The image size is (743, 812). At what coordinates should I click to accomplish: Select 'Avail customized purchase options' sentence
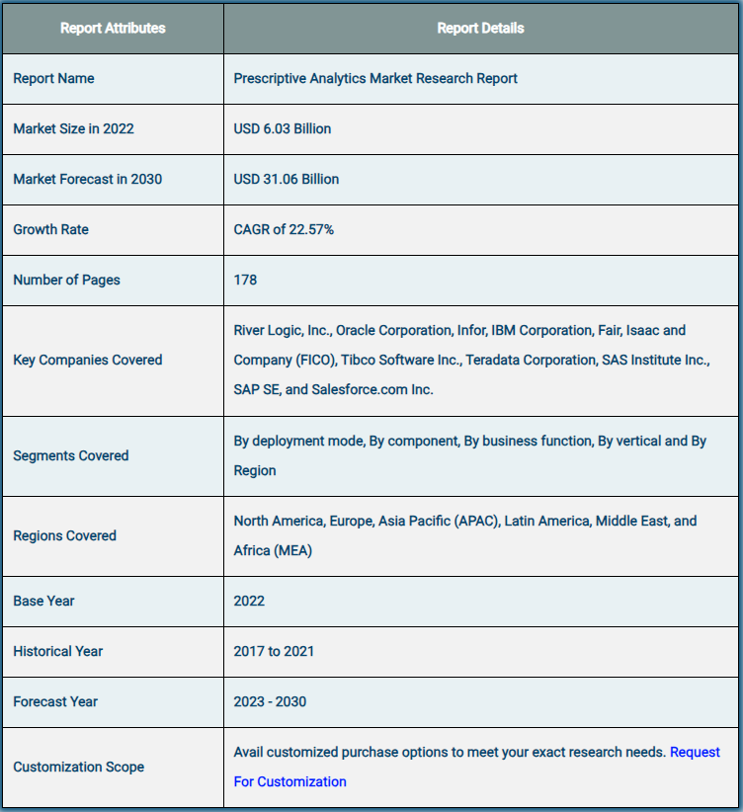pyautogui.click(x=450, y=752)
